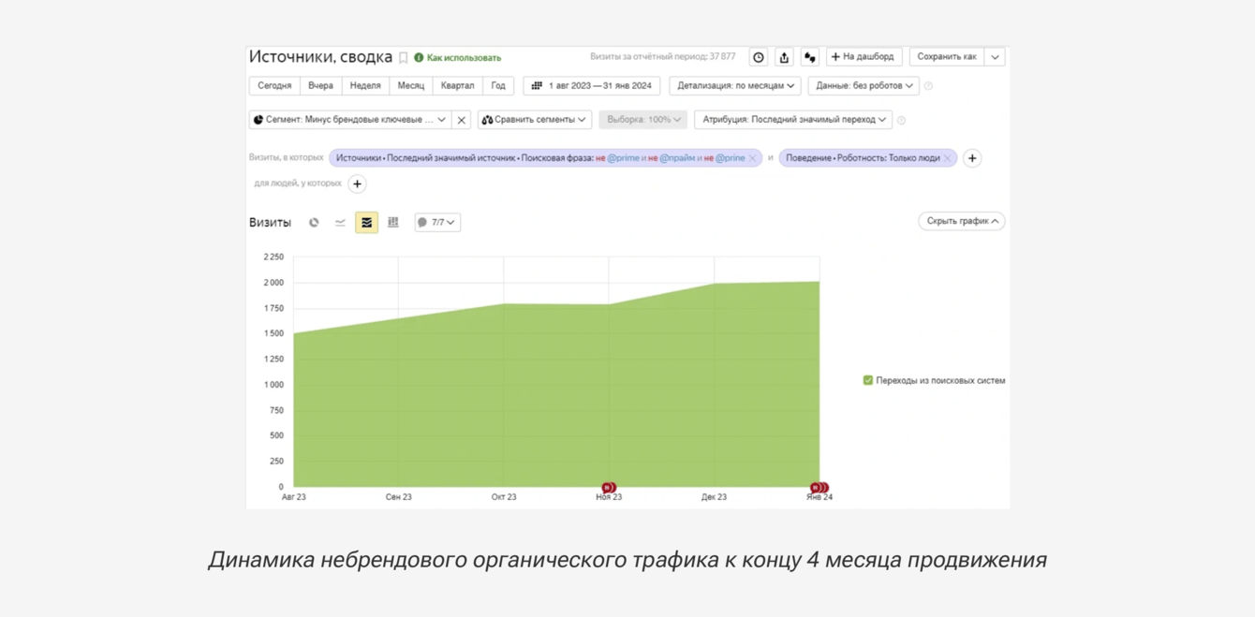Add a visit condition with plus icon
The height and width of the screenshot is (617, 1255).
click(x=972, y=158)
